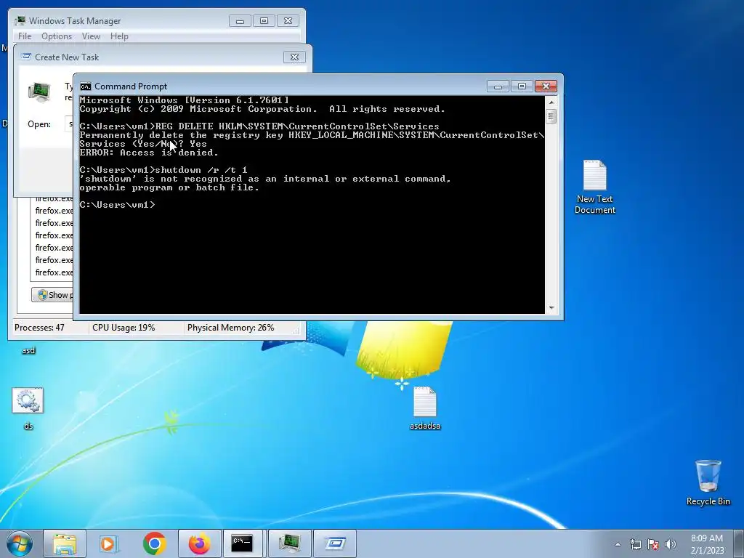Close the Create New Task dialog
Screen dimensions: 744x558
pos(294,57)
